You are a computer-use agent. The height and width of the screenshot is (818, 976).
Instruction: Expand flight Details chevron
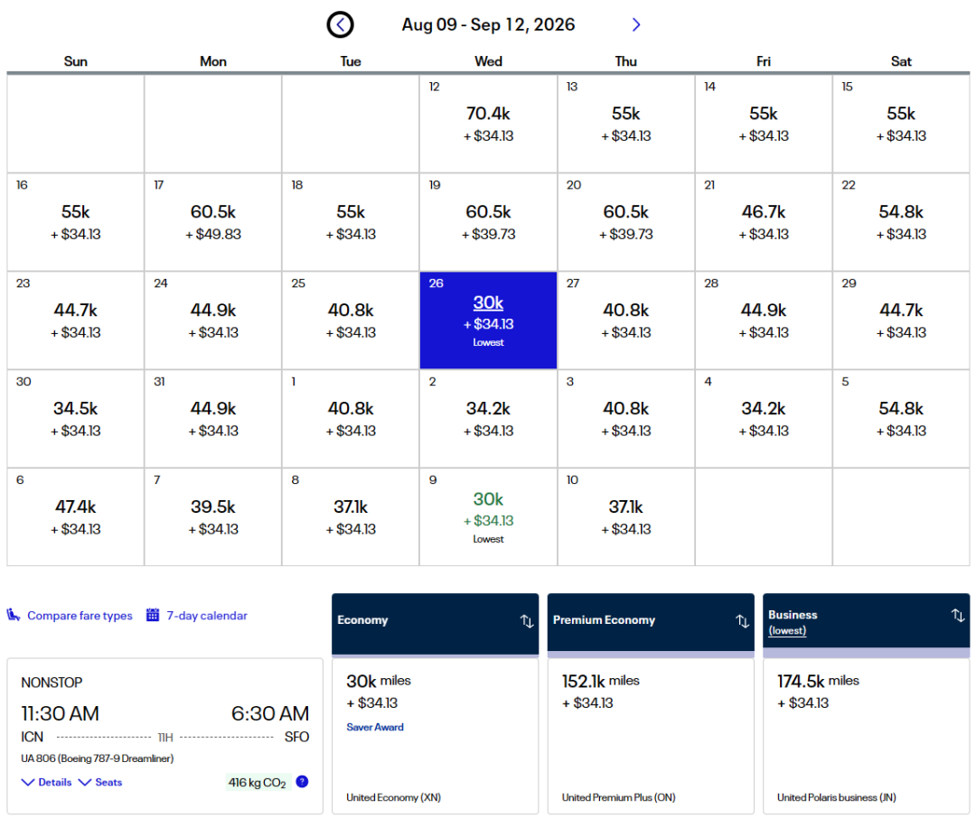pyautogui.click(x=28, y=782)
